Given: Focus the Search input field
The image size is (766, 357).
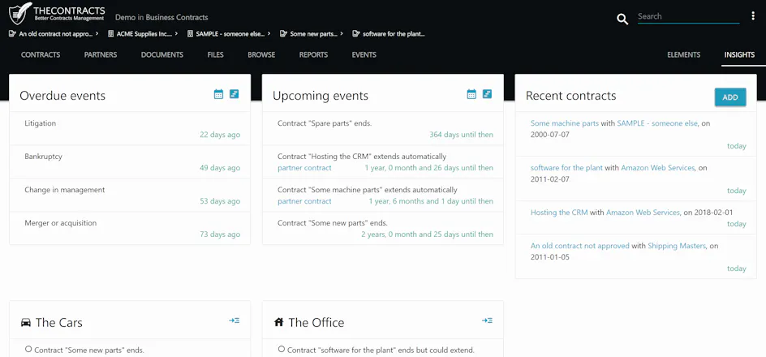Looking at the screenshot, I should pyautogui.click(x=688, y=16).
